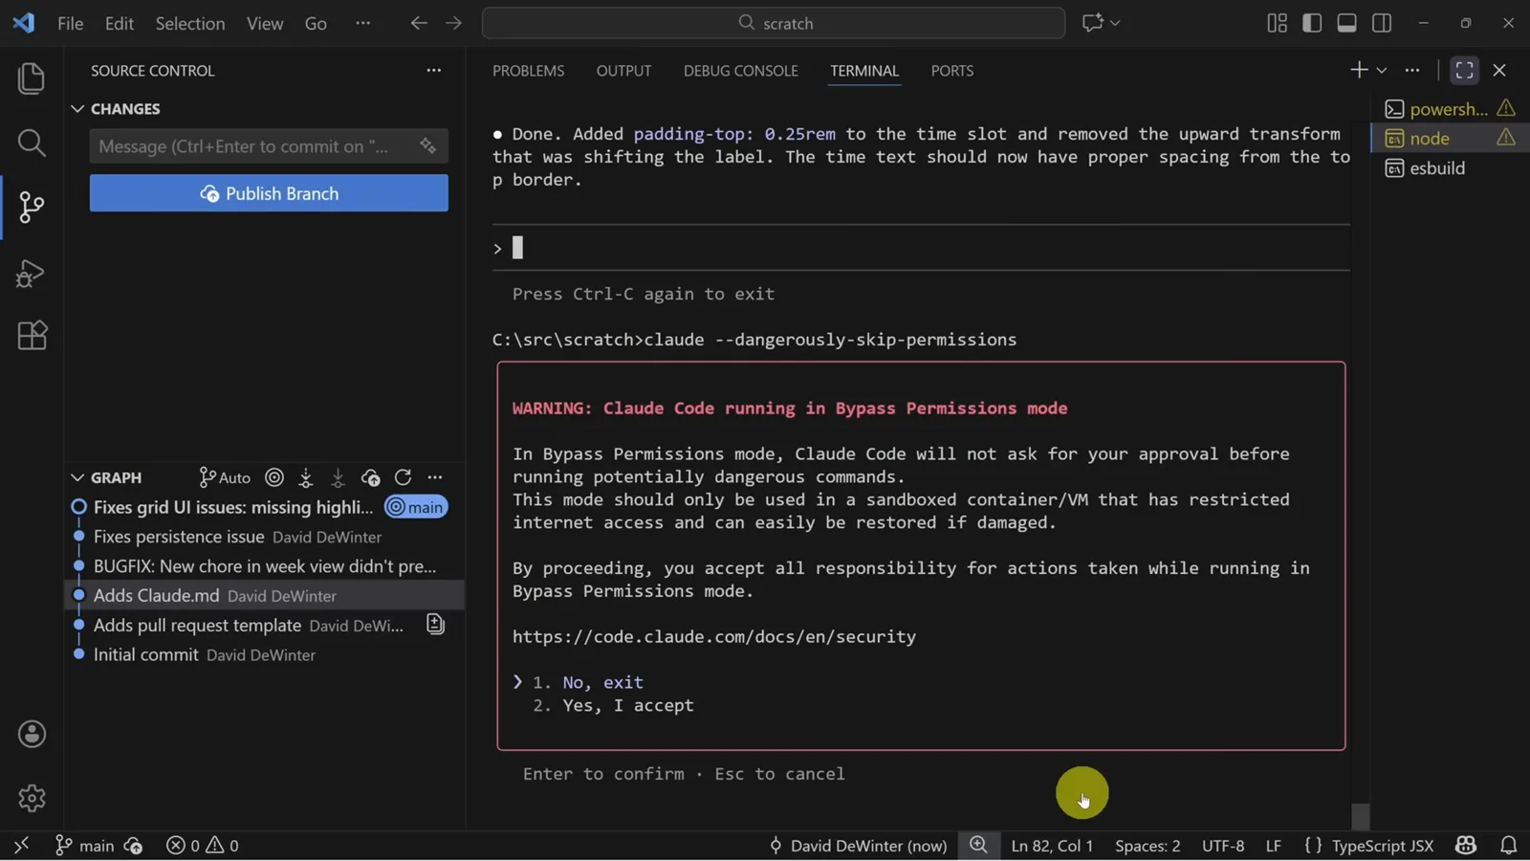This screenshot has height=861, width=1530.
Task: Switch to the DEBUG CONSOLE tab
Action: pos(740,71)
